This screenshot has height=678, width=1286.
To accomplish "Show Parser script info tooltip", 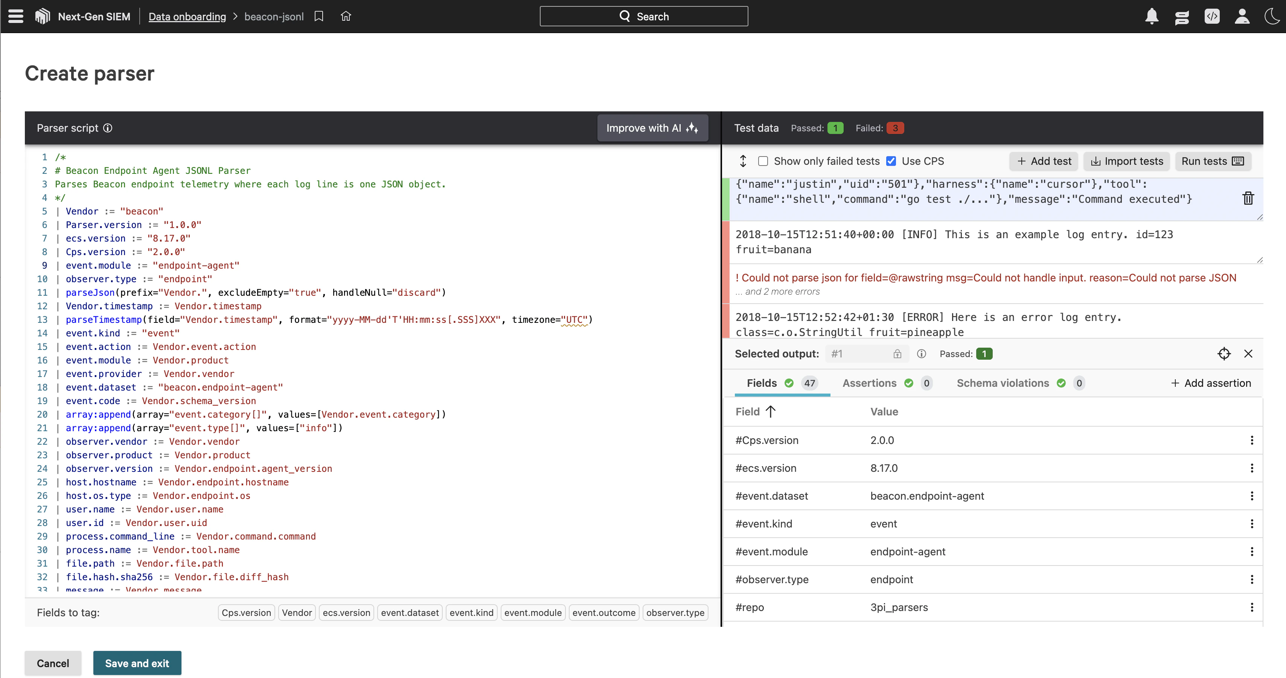I will tap(108, 128).
